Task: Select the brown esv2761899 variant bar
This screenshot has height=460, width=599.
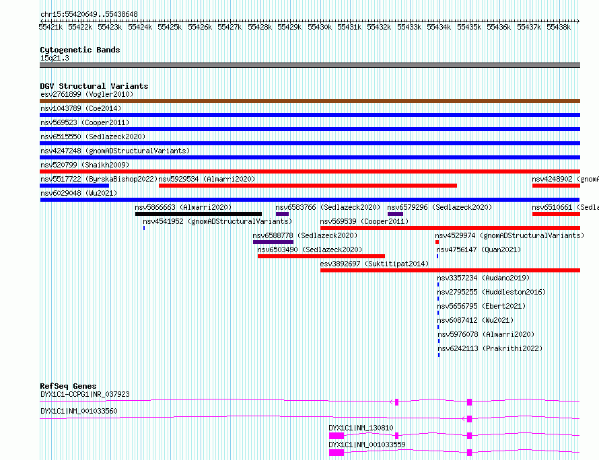Action: tap(310, 101)
